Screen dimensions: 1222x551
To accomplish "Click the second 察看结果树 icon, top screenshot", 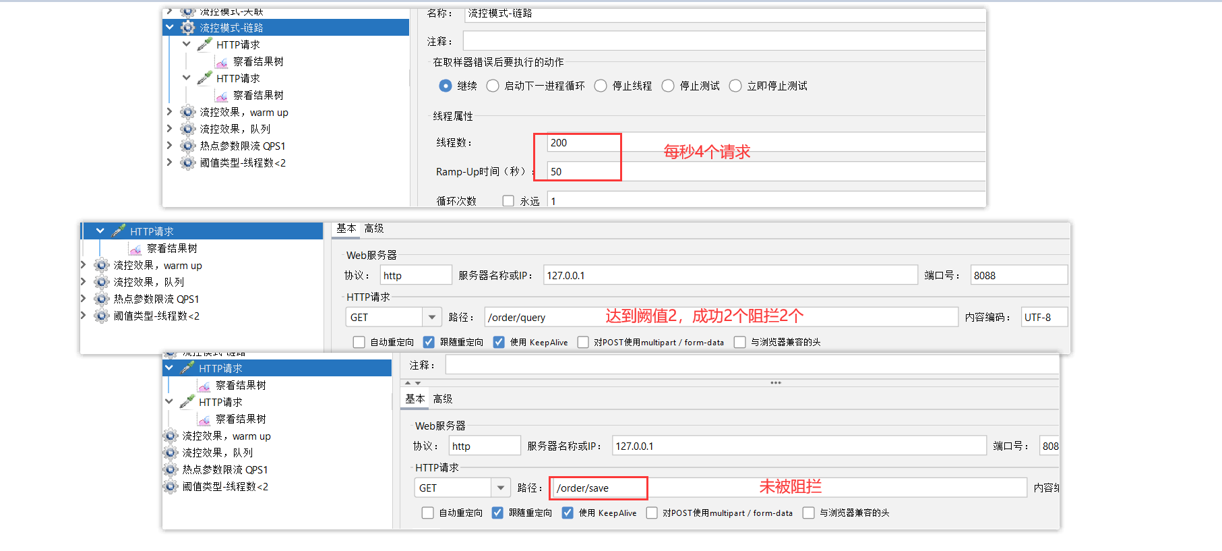I will (x=222, y=96).
